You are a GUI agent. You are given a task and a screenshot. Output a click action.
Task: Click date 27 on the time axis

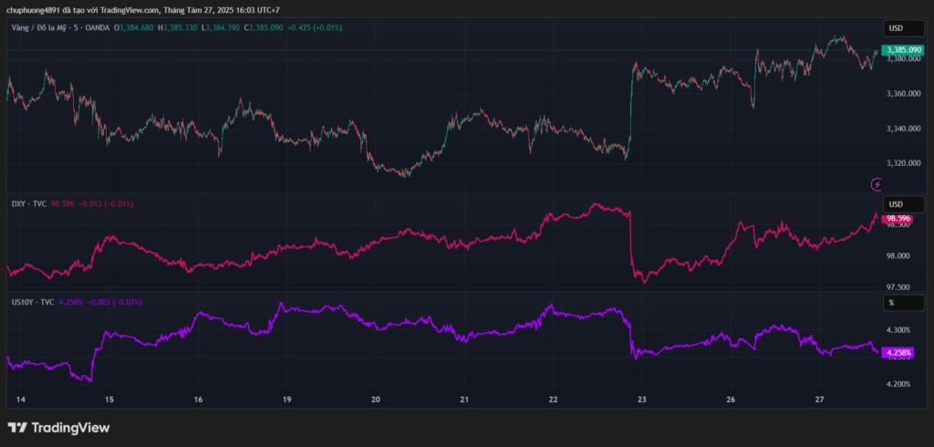820,400
